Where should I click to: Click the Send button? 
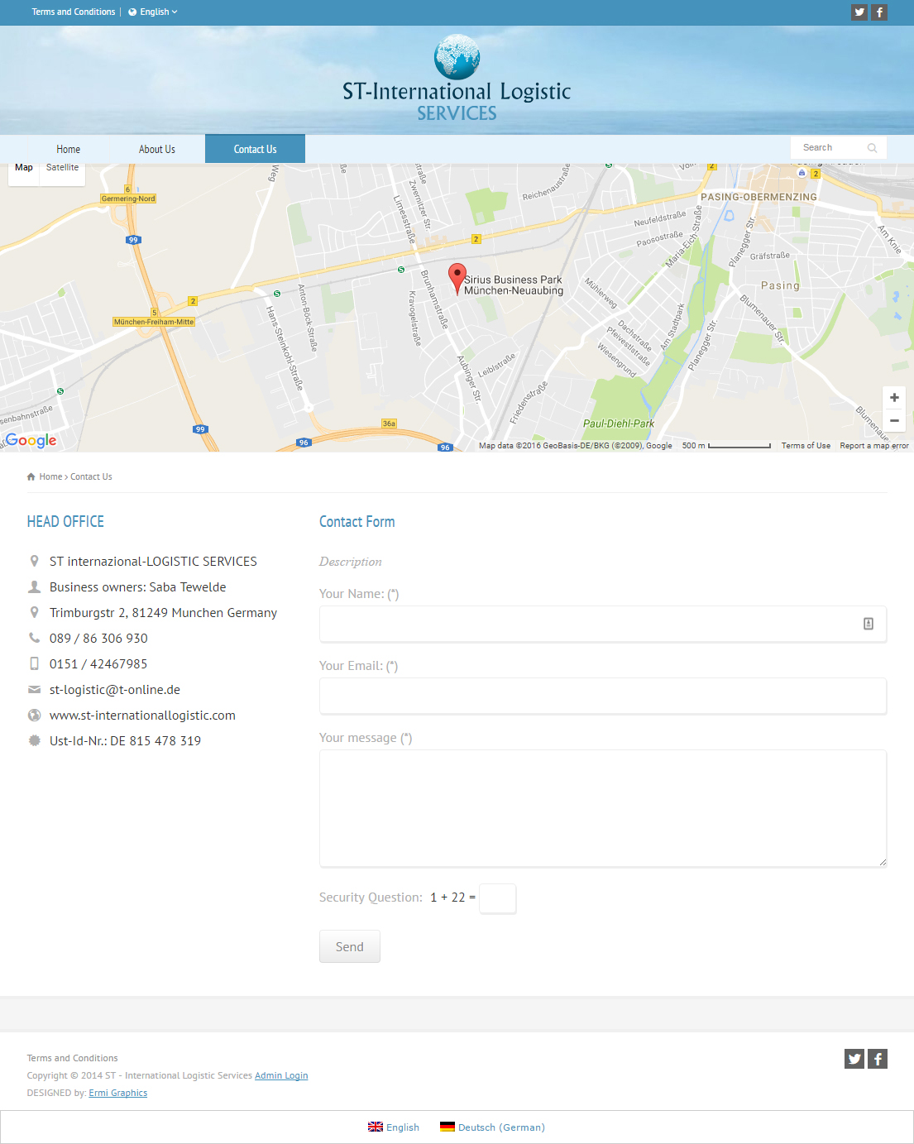[350, 946]
